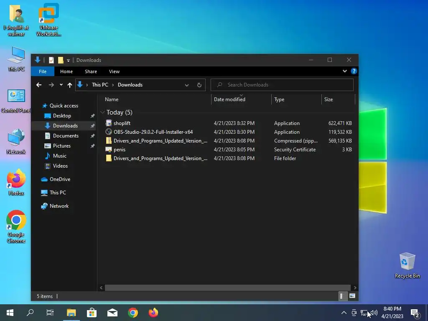Open volume control in system tray
Image resolution: width=428 pixels, height=321 pixels.
click(x=374, y=313)
